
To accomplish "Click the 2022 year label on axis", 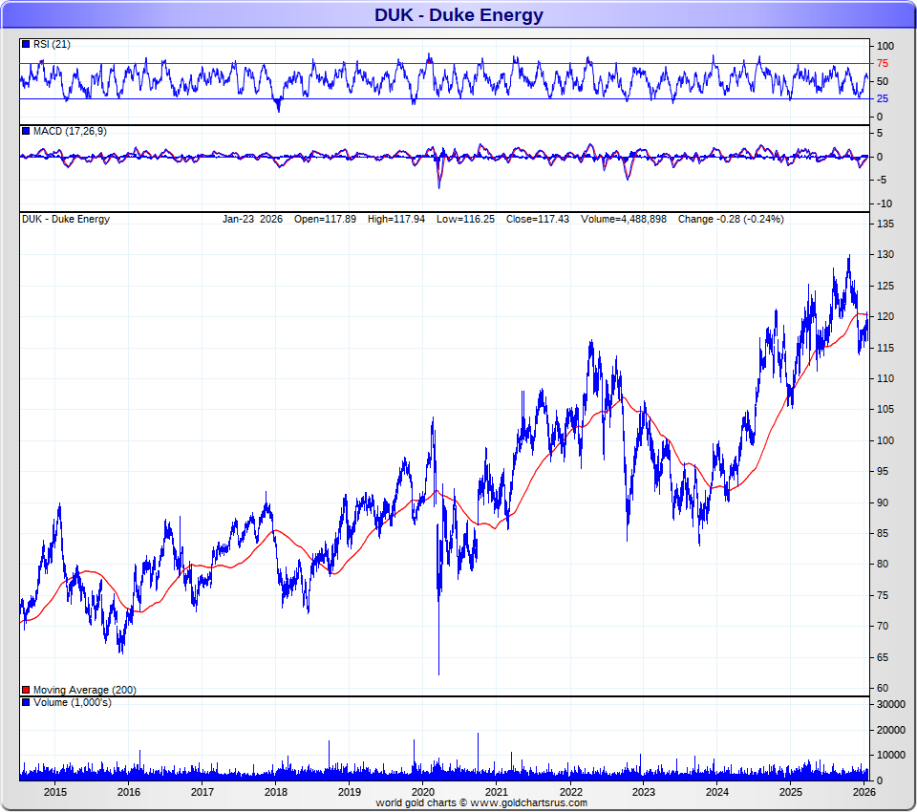I will click(570, 792).
